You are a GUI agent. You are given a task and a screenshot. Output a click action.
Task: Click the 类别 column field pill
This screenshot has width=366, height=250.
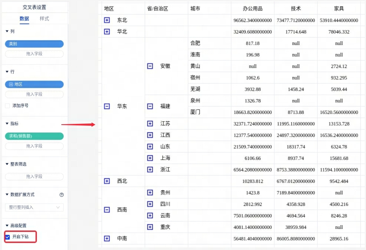pyautogui.click(x=34, y=44)
